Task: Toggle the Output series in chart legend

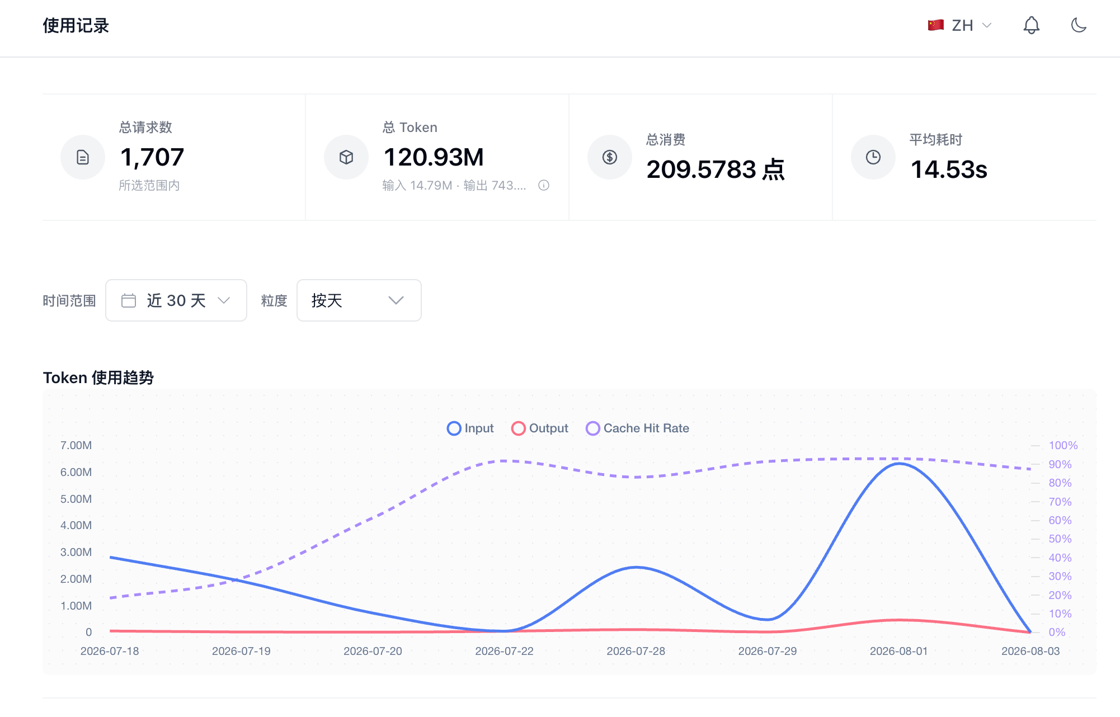Action: coord(540,428)
